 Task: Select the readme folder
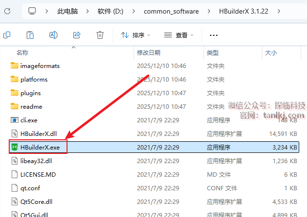point(31,107)
